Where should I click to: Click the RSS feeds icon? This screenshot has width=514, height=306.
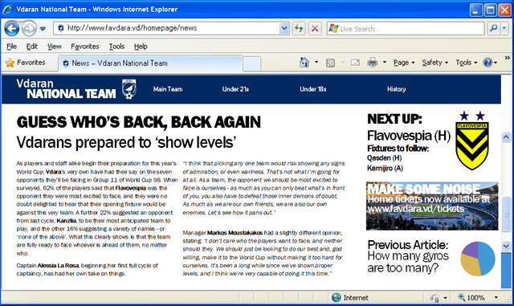click(330, 63)
